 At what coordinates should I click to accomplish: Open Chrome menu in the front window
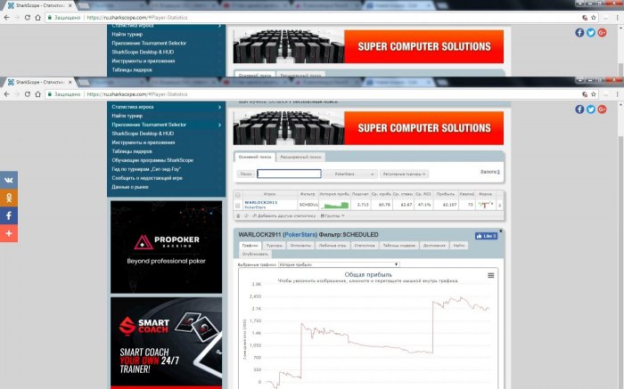tap(617, 94)
